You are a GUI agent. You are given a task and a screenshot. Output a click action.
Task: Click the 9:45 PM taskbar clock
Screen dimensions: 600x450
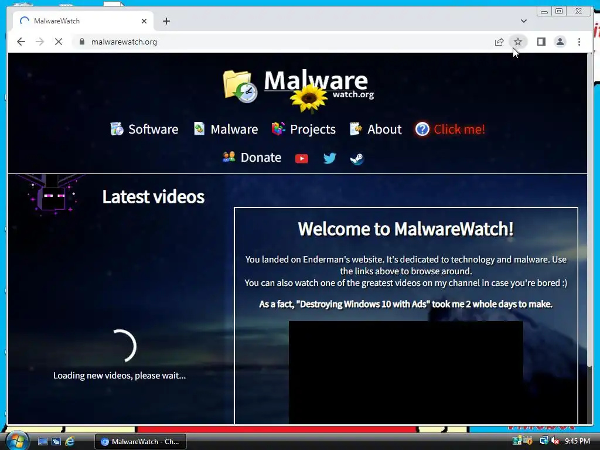(x=577, y=441)
